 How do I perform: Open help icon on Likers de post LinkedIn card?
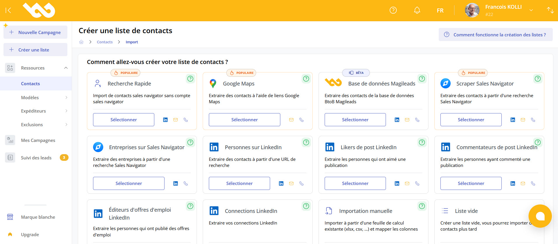422,142
